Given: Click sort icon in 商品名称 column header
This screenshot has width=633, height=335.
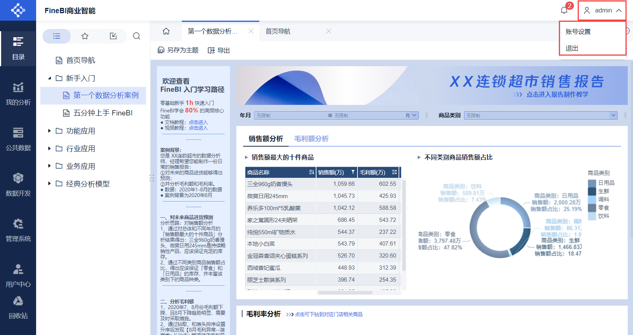Looking at the screenshot, I should pos(312,172).
